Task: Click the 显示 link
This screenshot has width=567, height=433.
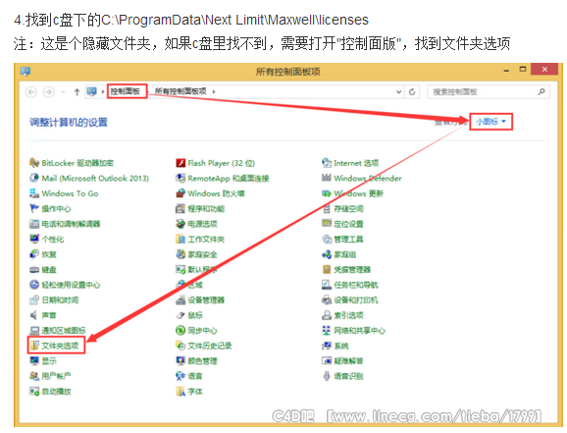Action: 49,361
